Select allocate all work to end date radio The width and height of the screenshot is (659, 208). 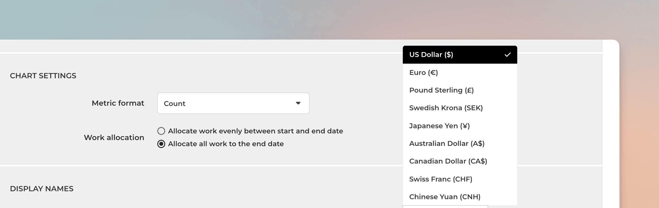point(161,144)
